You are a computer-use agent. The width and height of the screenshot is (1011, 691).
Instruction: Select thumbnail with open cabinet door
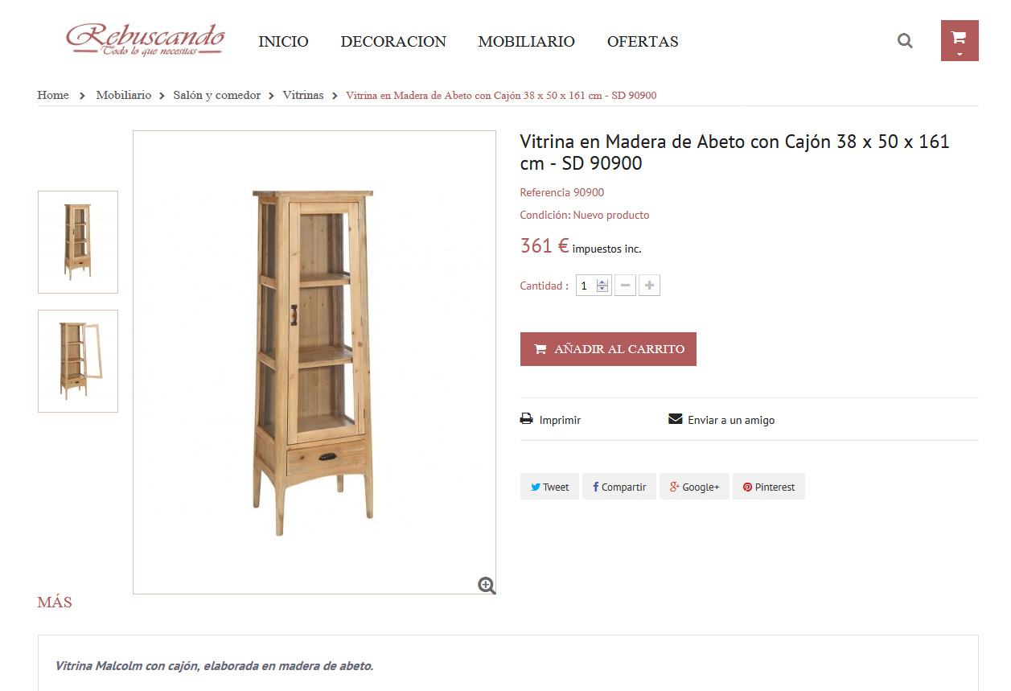[78, 361]
